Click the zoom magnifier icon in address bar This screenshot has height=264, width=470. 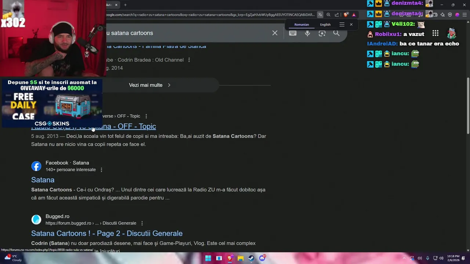pyautogui.click(x=328, y=15)
